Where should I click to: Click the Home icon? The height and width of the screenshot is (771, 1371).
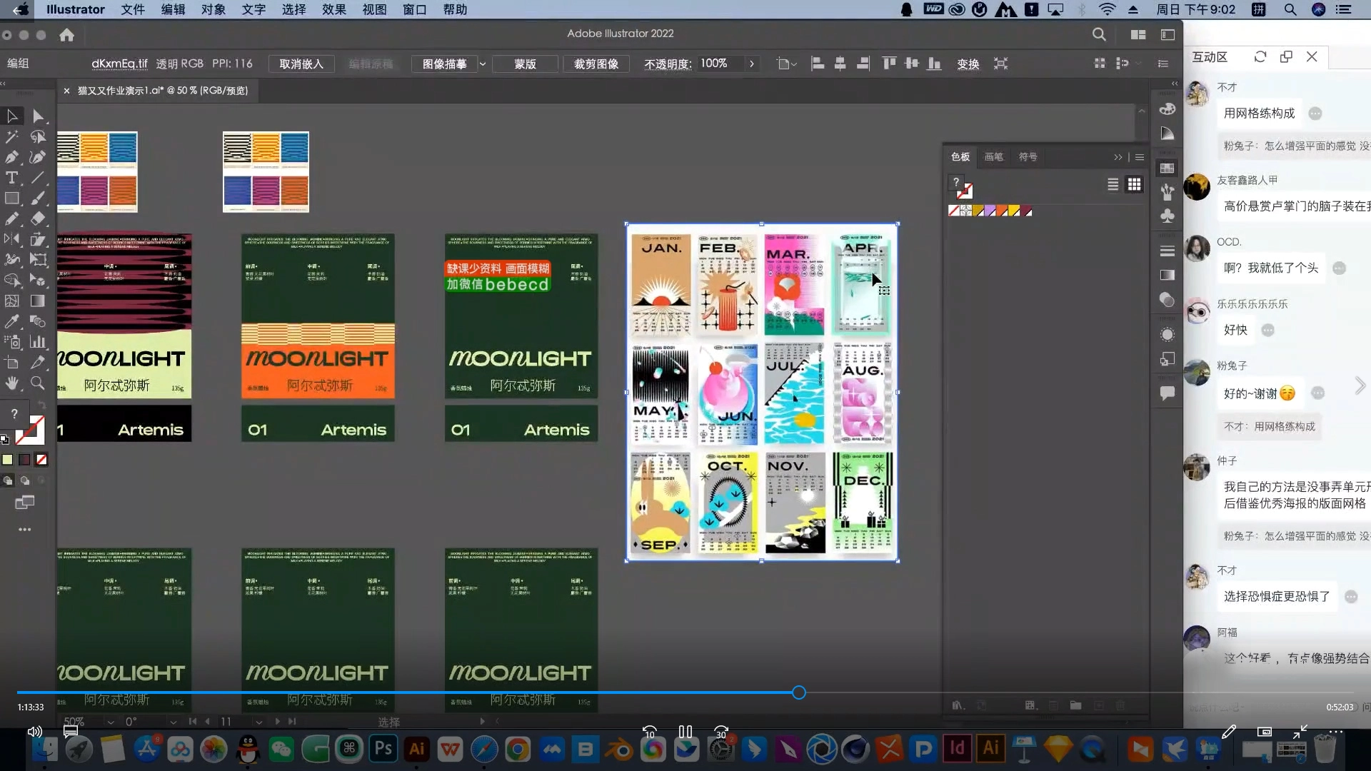point(66,35)
